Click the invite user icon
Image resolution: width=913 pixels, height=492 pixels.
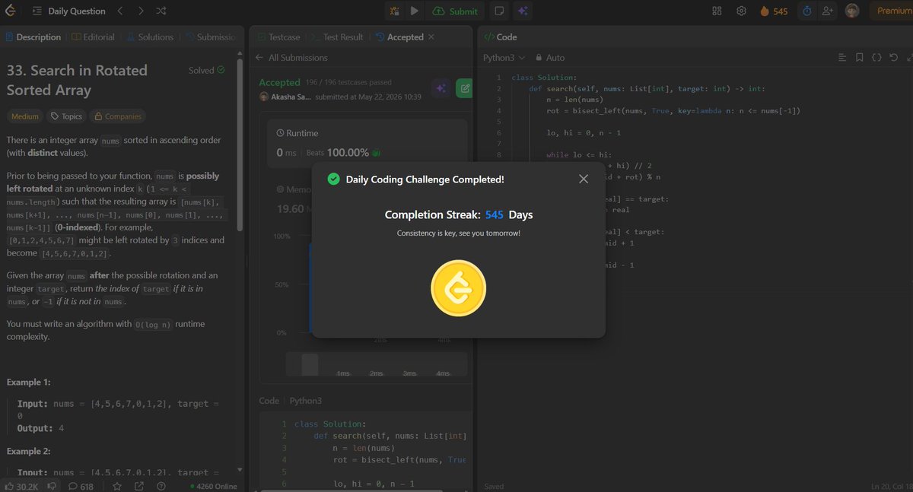coord(828,11)
